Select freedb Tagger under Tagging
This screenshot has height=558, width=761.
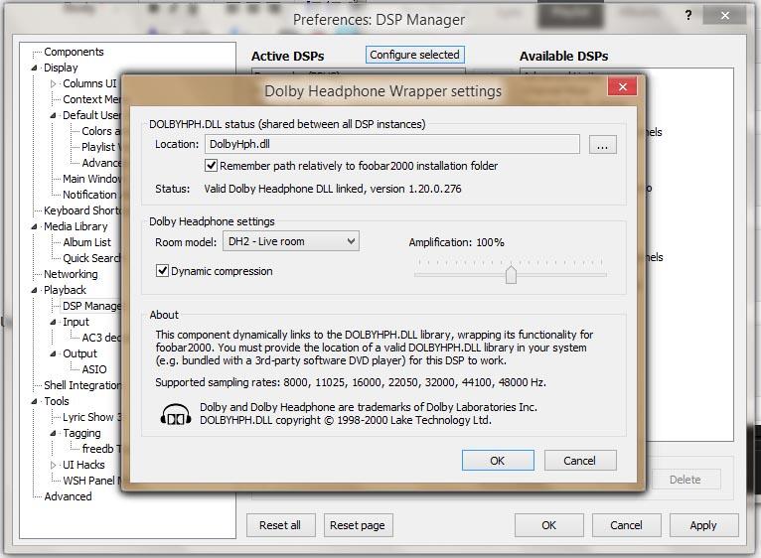(101, 449)
